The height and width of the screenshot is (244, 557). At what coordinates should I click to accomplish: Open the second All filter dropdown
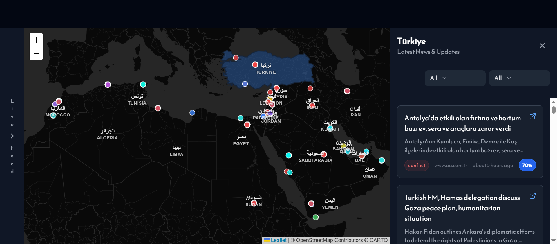coord(519,78)
